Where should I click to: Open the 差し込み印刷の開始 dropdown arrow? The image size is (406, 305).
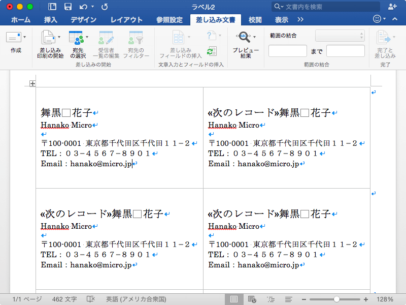pos(59,37)
